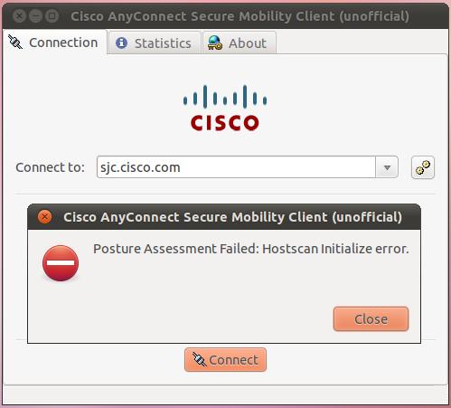This screenshot has height=408, width=451.
Task: Click the Posture Assessment Failed error message
Action: [251, 249]
